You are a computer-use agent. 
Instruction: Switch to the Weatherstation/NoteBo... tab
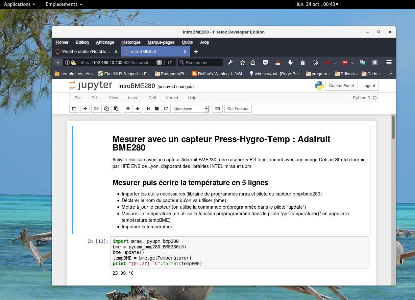pyautogui.click(x=86, y=52)
